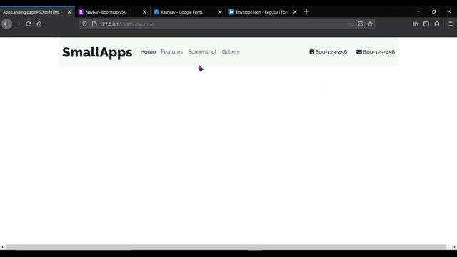
Task: Open the Screenshot nav link
Action: tap(202, 52)
